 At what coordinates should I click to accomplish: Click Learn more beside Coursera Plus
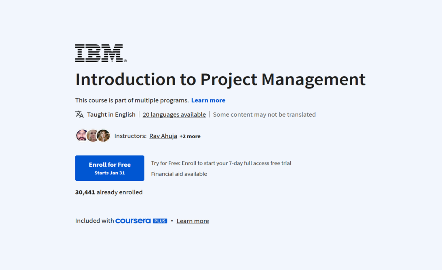click(193, 221)
